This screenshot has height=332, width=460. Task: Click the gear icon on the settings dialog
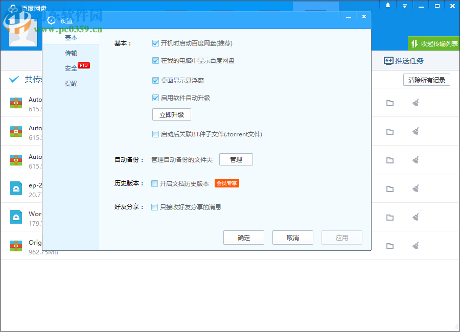51,20
